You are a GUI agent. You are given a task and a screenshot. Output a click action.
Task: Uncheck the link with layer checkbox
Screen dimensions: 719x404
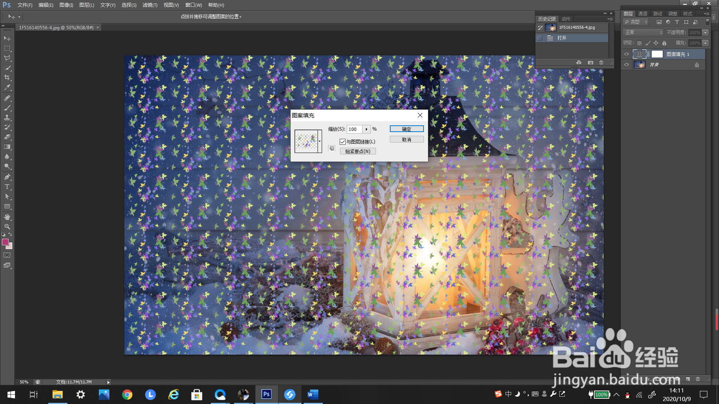[343, 142]
